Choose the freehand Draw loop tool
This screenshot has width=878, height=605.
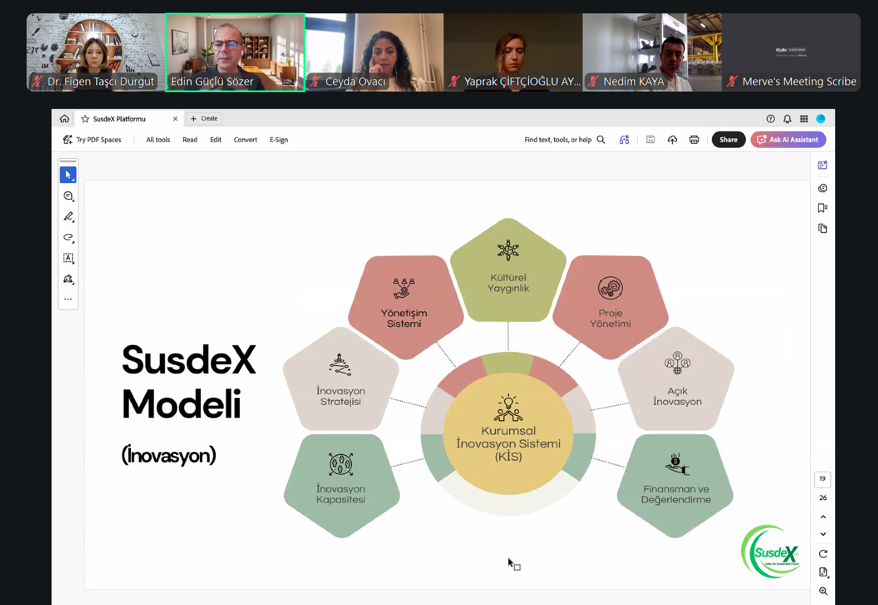68,238
